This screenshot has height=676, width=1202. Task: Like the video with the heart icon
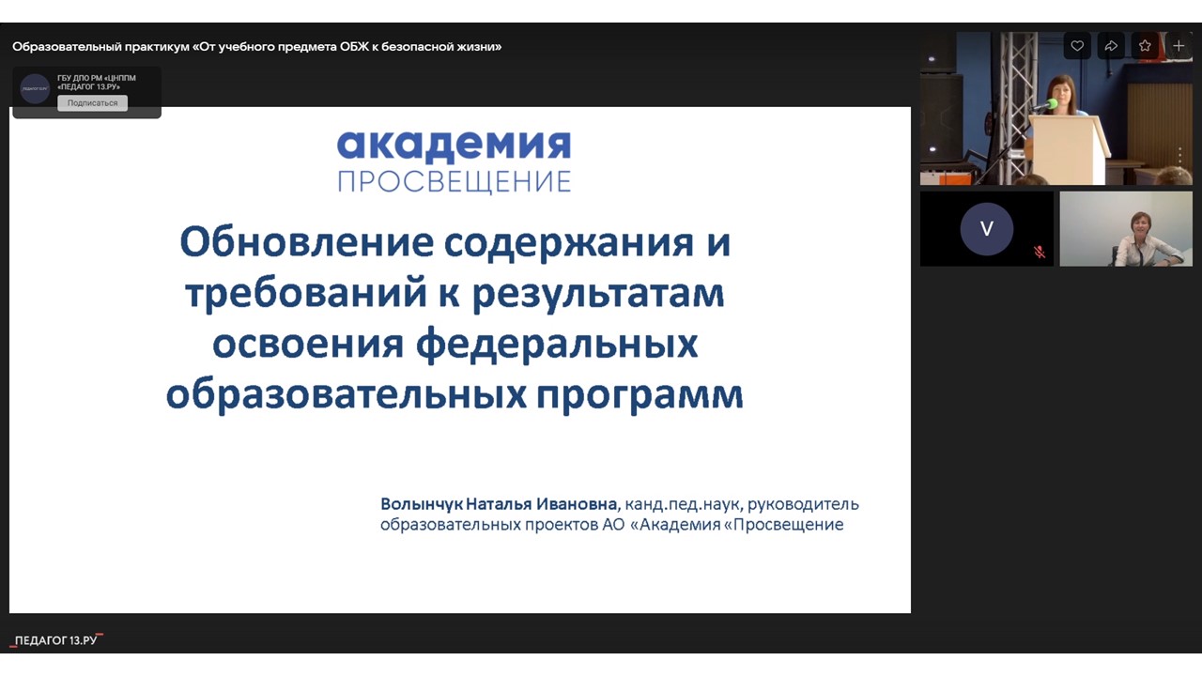1077,46
